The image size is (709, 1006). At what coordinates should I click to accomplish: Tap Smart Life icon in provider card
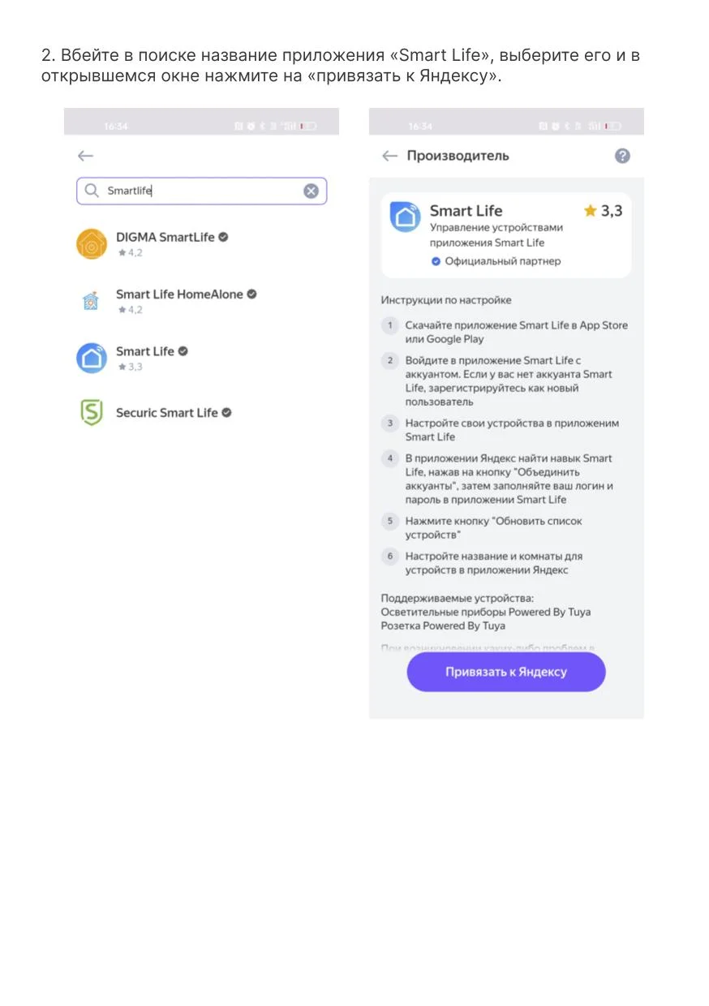click(x=406, y=217)
